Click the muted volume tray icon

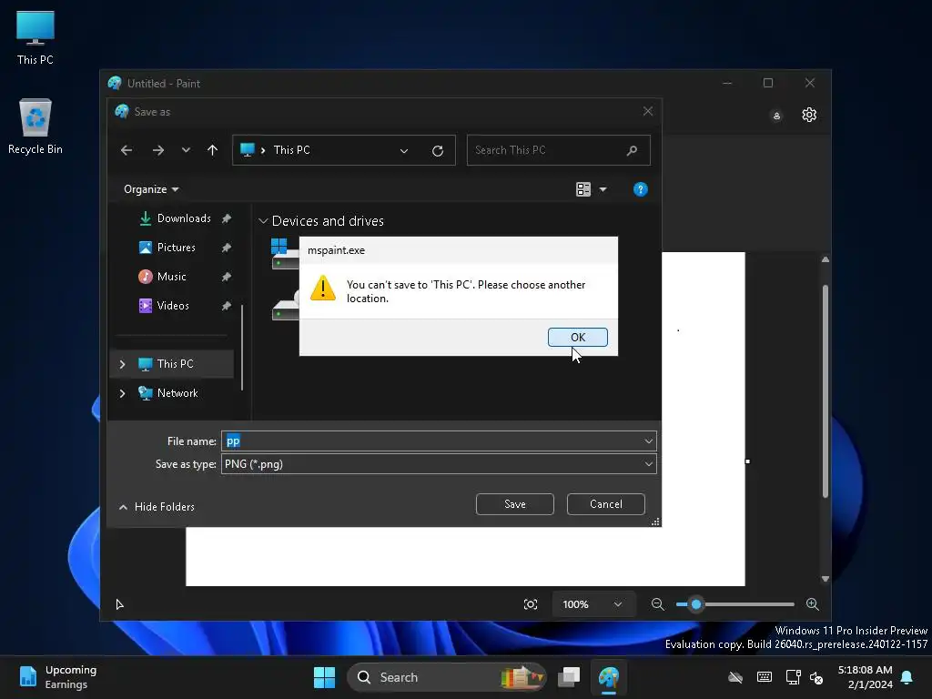pos(816,677)
